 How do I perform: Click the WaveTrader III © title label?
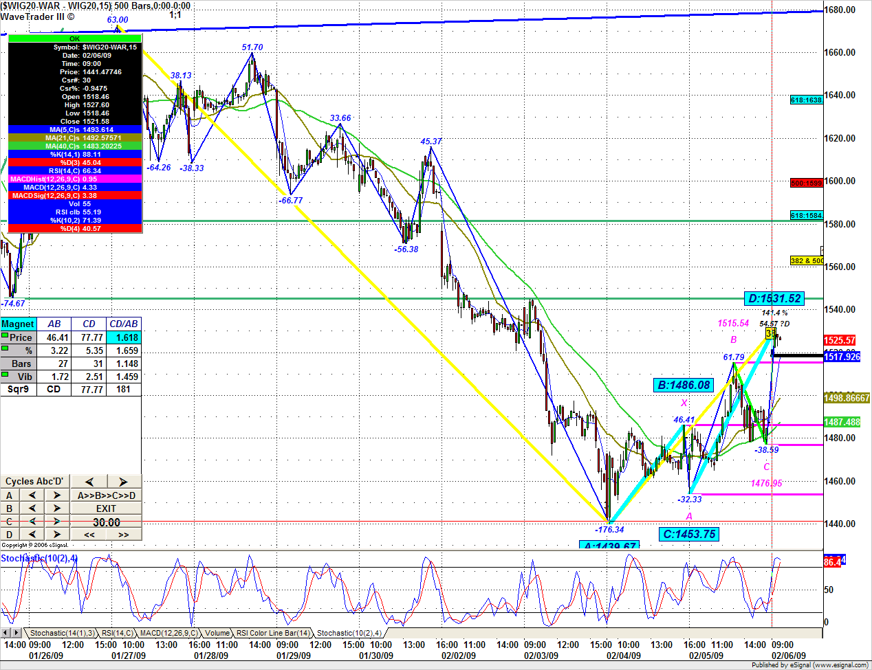(38, 16)
